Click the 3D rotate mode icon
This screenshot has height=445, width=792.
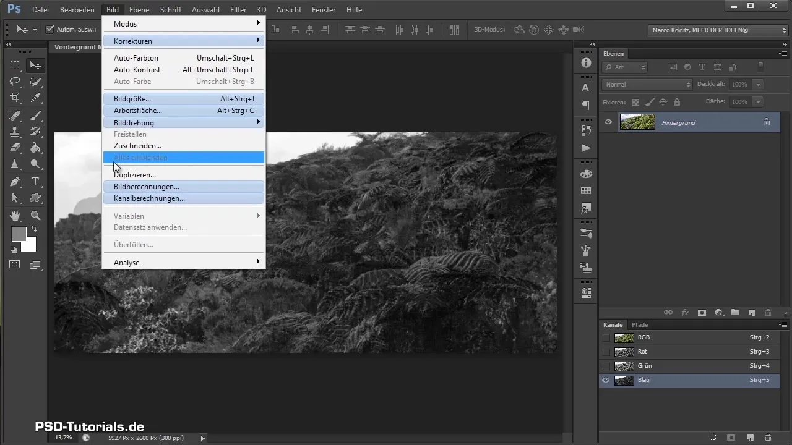(519, 29)
